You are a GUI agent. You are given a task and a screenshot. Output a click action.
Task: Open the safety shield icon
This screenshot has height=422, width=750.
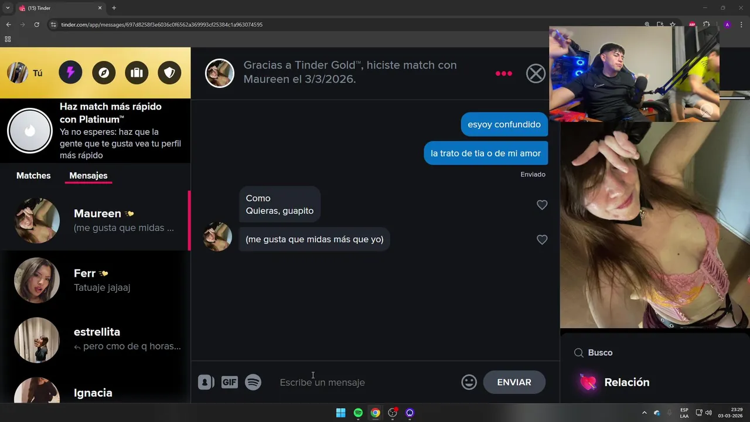click(169, 73)
